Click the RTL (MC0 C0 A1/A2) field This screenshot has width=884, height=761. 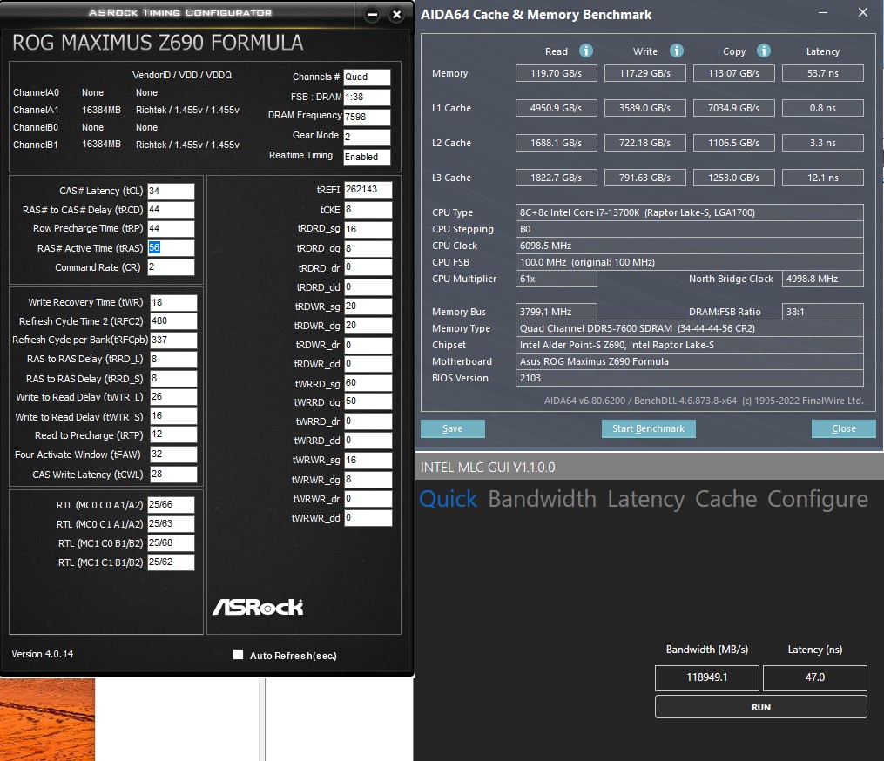[x=171, y=505]
